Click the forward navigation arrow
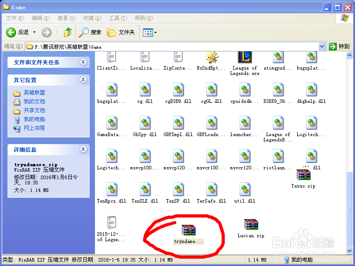Viewport: 355px width, 266px height. pos(47,32)
